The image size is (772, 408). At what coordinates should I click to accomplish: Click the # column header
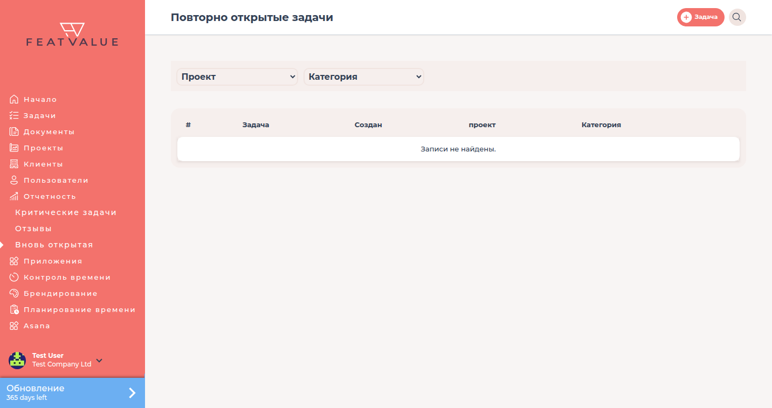tap(188, 125)
